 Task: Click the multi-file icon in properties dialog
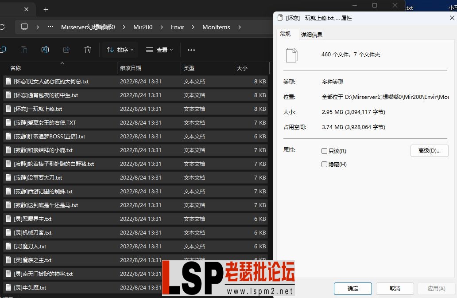291,55
